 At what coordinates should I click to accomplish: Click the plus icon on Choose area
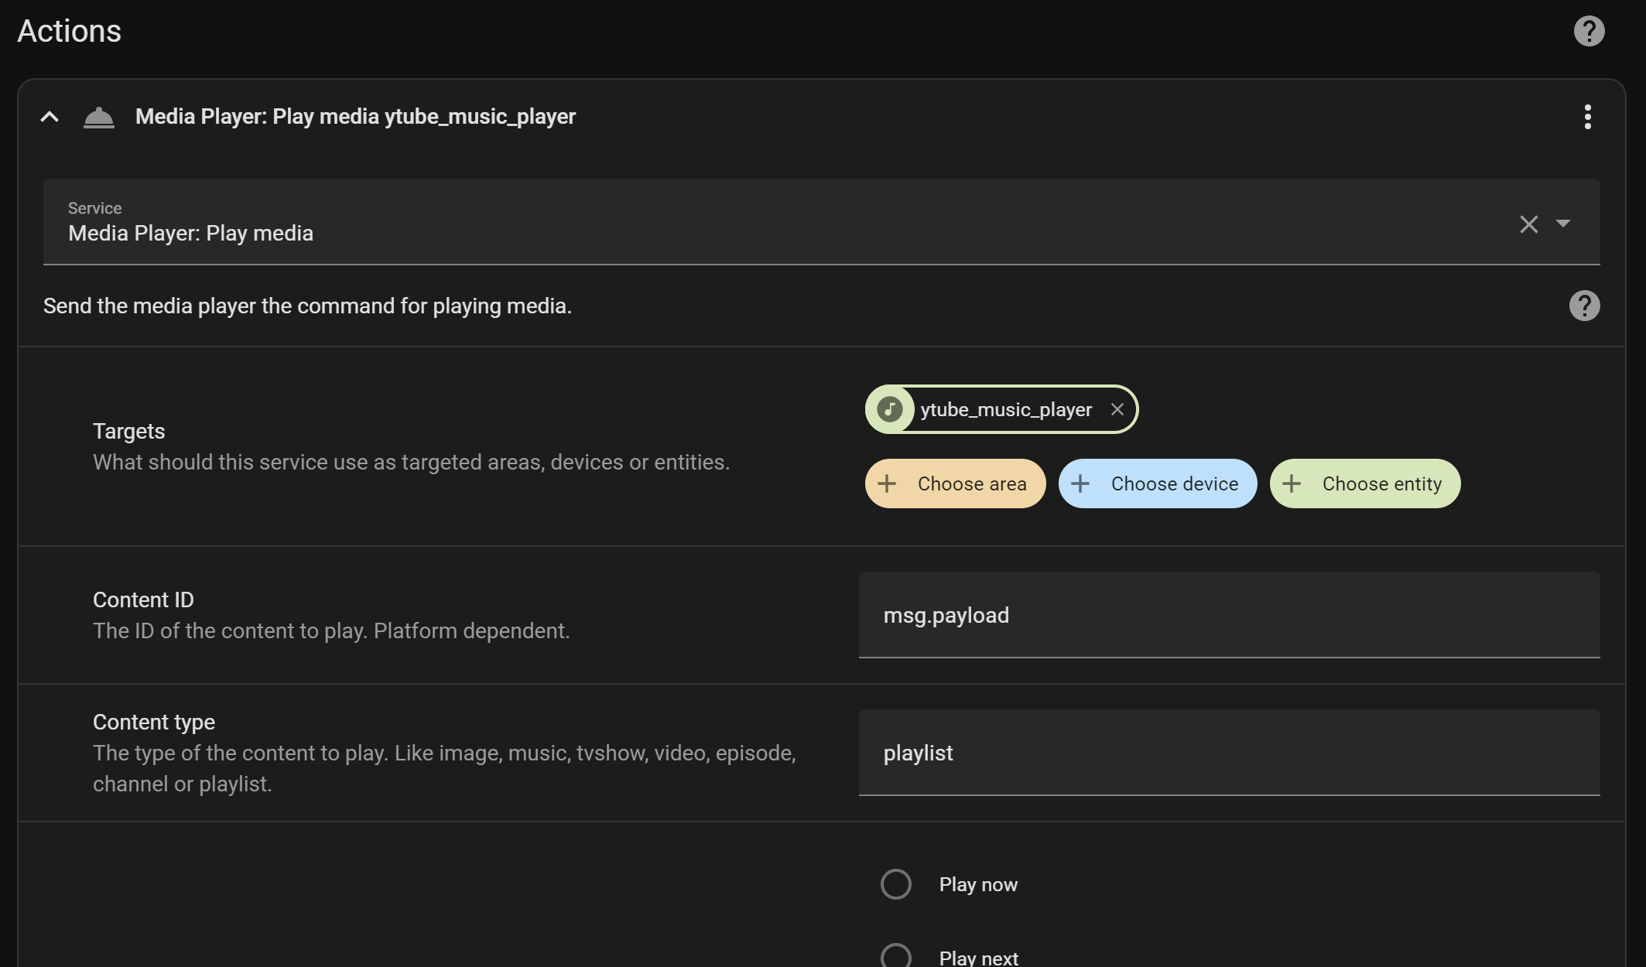(887, 483)
